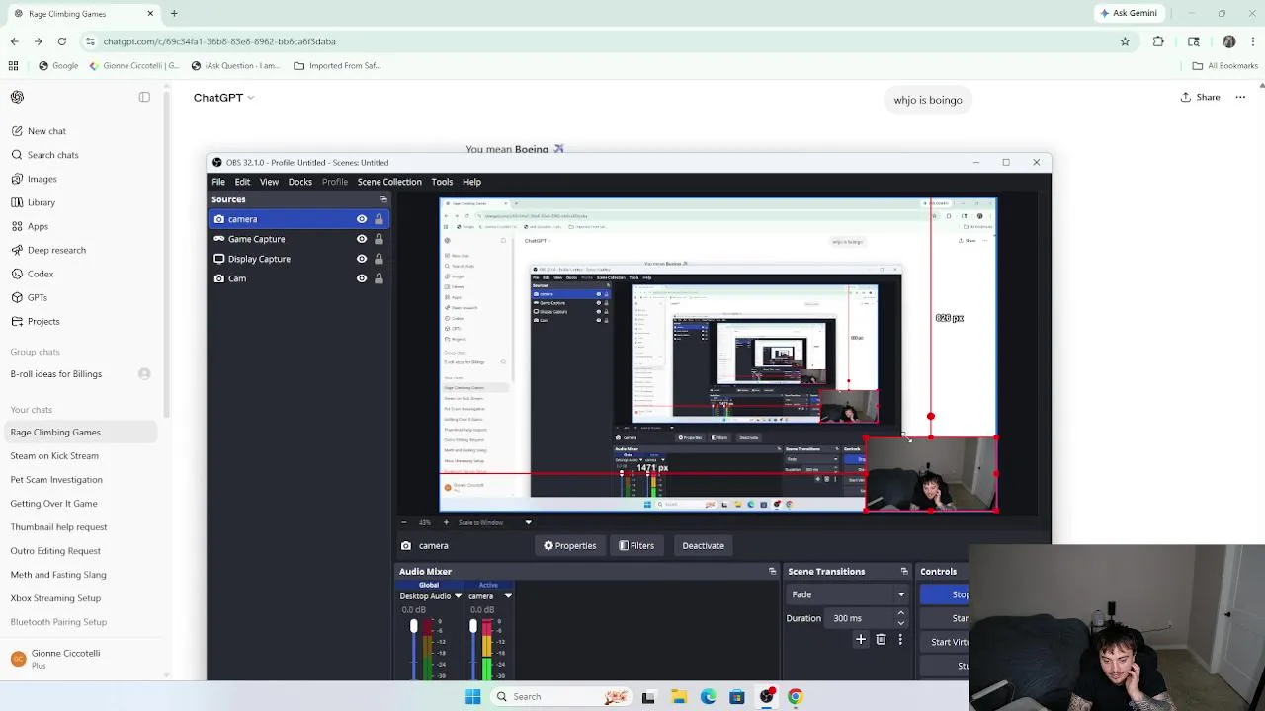Remove the scene transition trash icon
The width and height of the screenshot is (1265, 711).
pos(881,640)
